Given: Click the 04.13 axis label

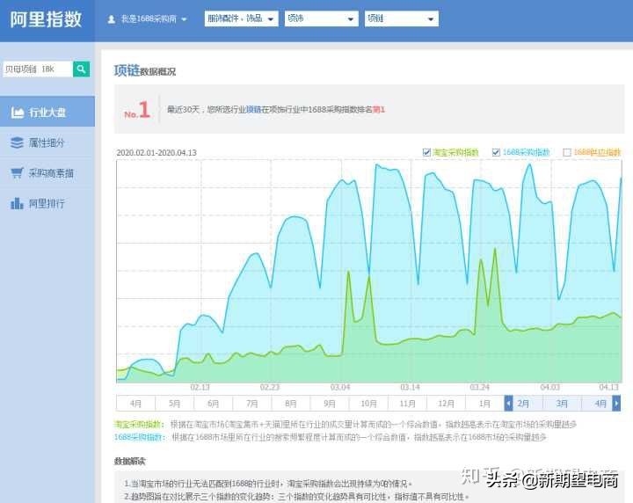Looking at the screenshot, I should (608, 387).
